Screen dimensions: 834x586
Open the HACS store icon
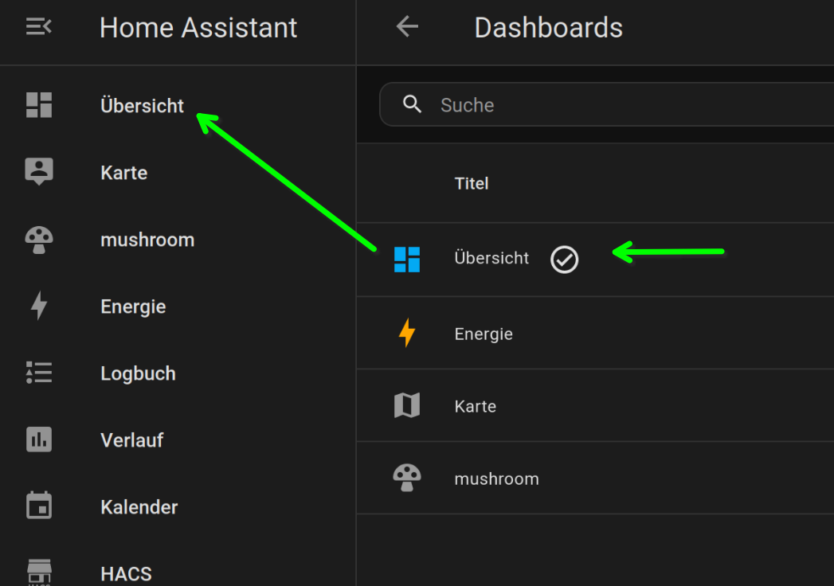coord(39,572)
